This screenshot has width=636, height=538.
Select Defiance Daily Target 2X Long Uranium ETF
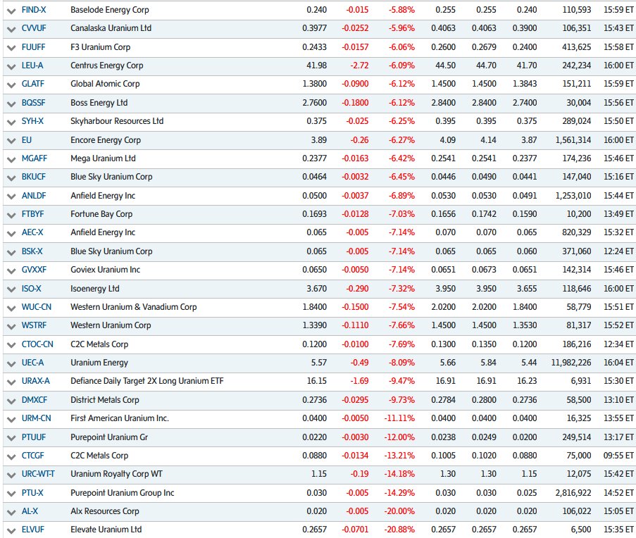[146, 381]
